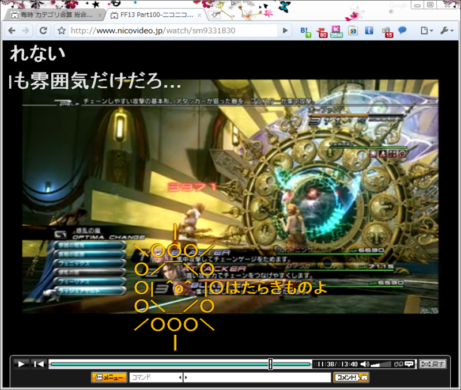
Task: Open the blue speech bubble extension
Action: pos(402,31)
